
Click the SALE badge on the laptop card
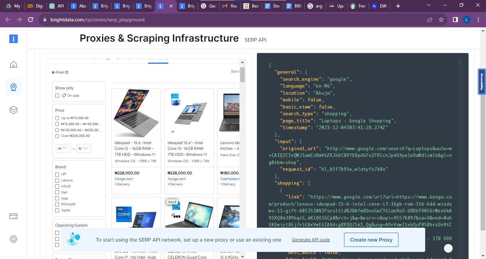point(172,202)
